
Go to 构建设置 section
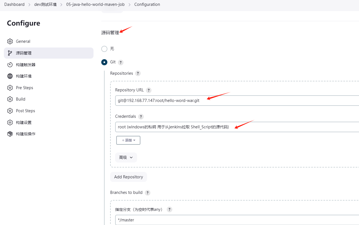49,122
